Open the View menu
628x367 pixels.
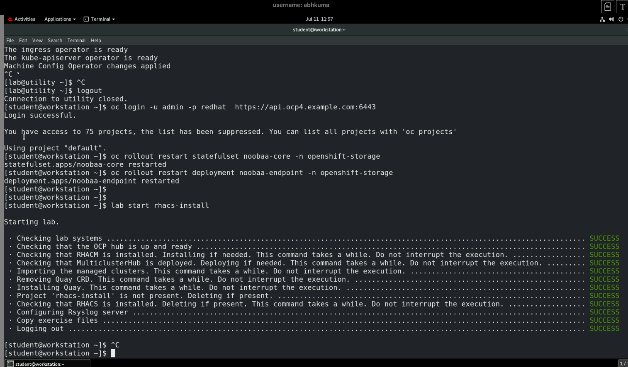coord(37,41)
